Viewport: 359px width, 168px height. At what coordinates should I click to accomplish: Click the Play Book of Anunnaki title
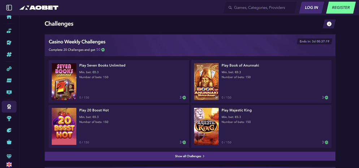(240, 65)
